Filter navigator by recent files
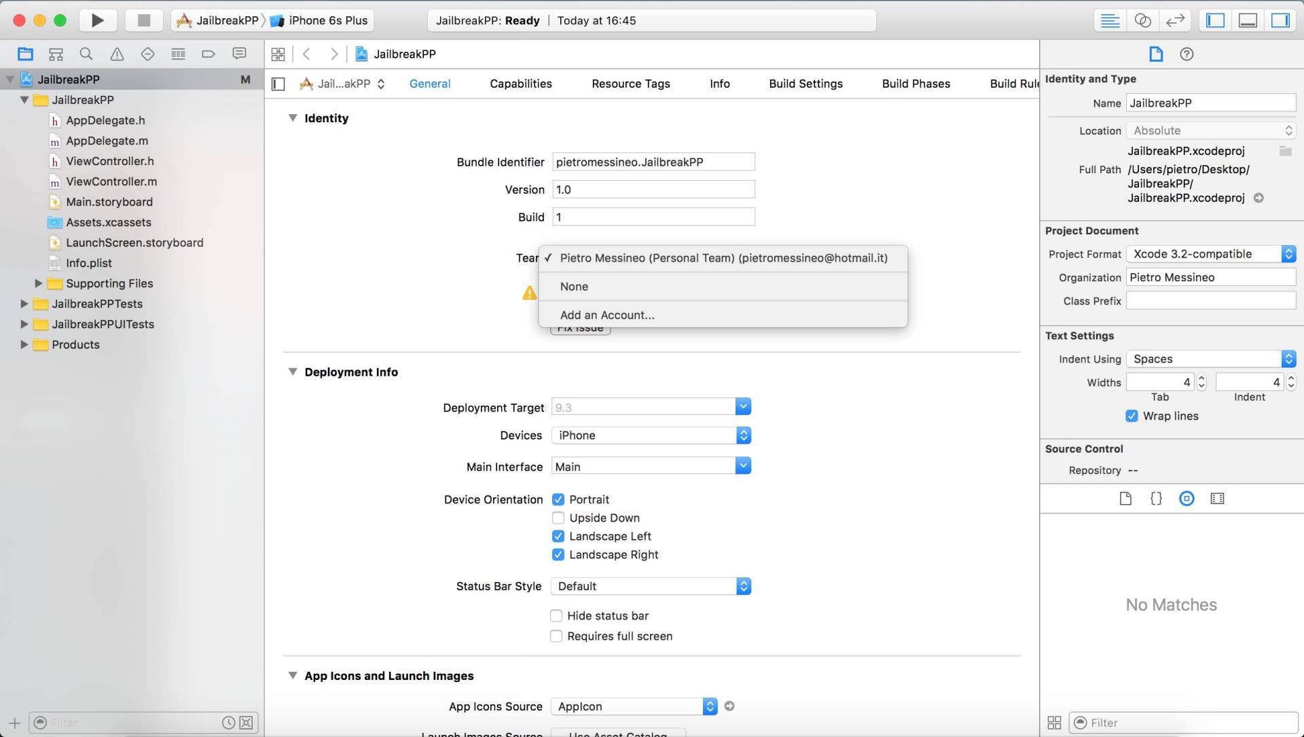1304x737 pixels. pyautogui.click(x=229, y=723)
